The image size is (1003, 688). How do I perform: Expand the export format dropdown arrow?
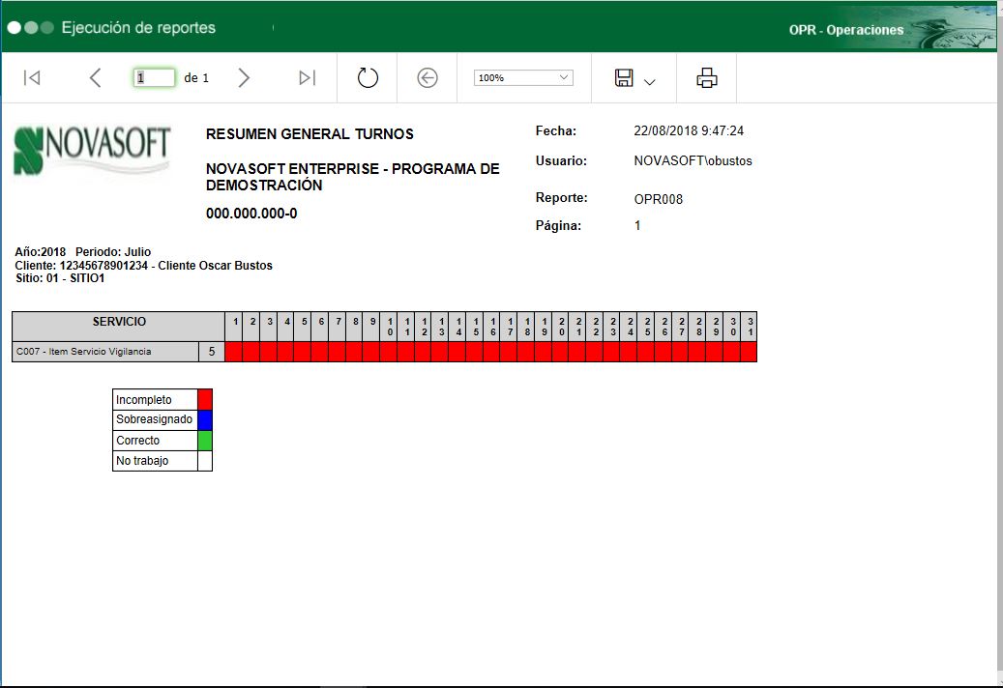tap(650, 82)
